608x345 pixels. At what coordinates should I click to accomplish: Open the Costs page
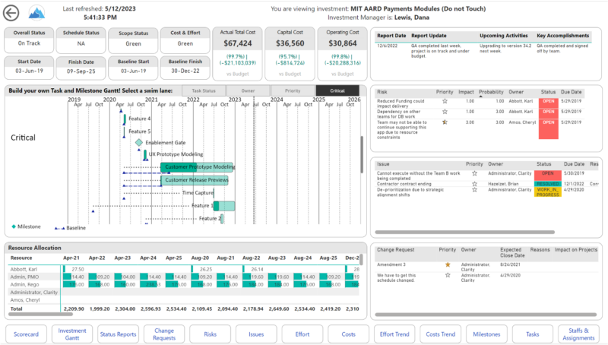tap(348, 334)
